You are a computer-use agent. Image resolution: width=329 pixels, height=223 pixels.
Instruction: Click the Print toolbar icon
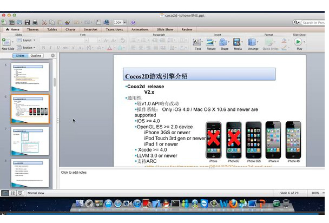(35, 22)
